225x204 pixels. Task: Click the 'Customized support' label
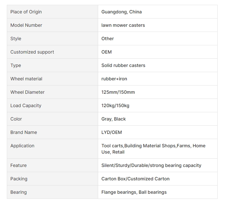(32, 52)
